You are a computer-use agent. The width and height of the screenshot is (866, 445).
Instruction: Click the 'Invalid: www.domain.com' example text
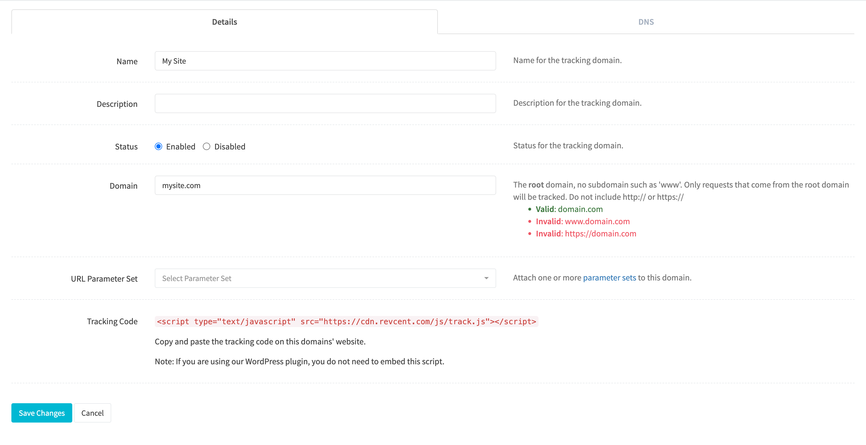pyautogui.click(x=583, y=221)
